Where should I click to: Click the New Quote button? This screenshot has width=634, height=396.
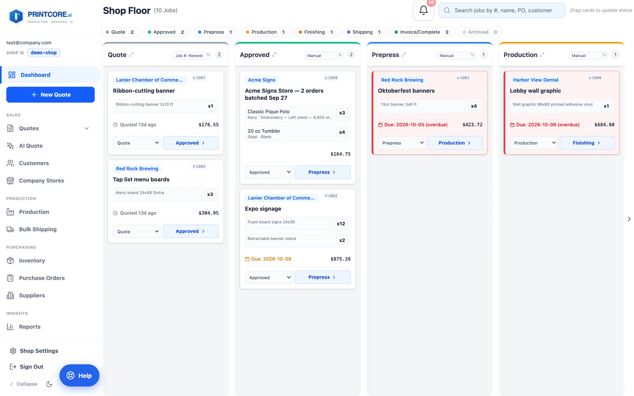50,95
